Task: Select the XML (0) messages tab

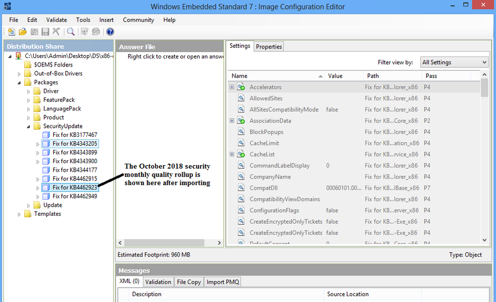Action: tap(130, 281)
